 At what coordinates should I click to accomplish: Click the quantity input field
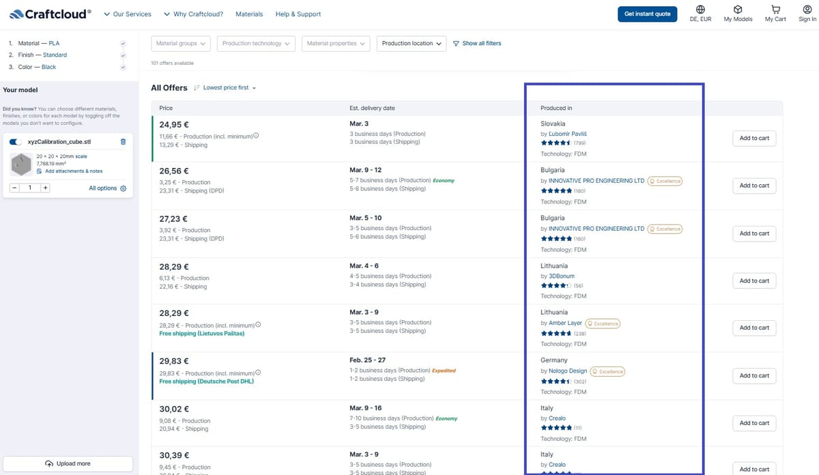click(x=30, y=188)
